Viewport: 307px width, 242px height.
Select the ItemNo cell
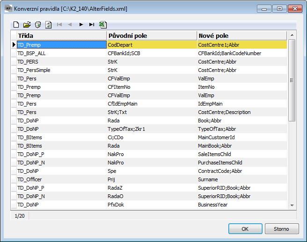[242, 87]
